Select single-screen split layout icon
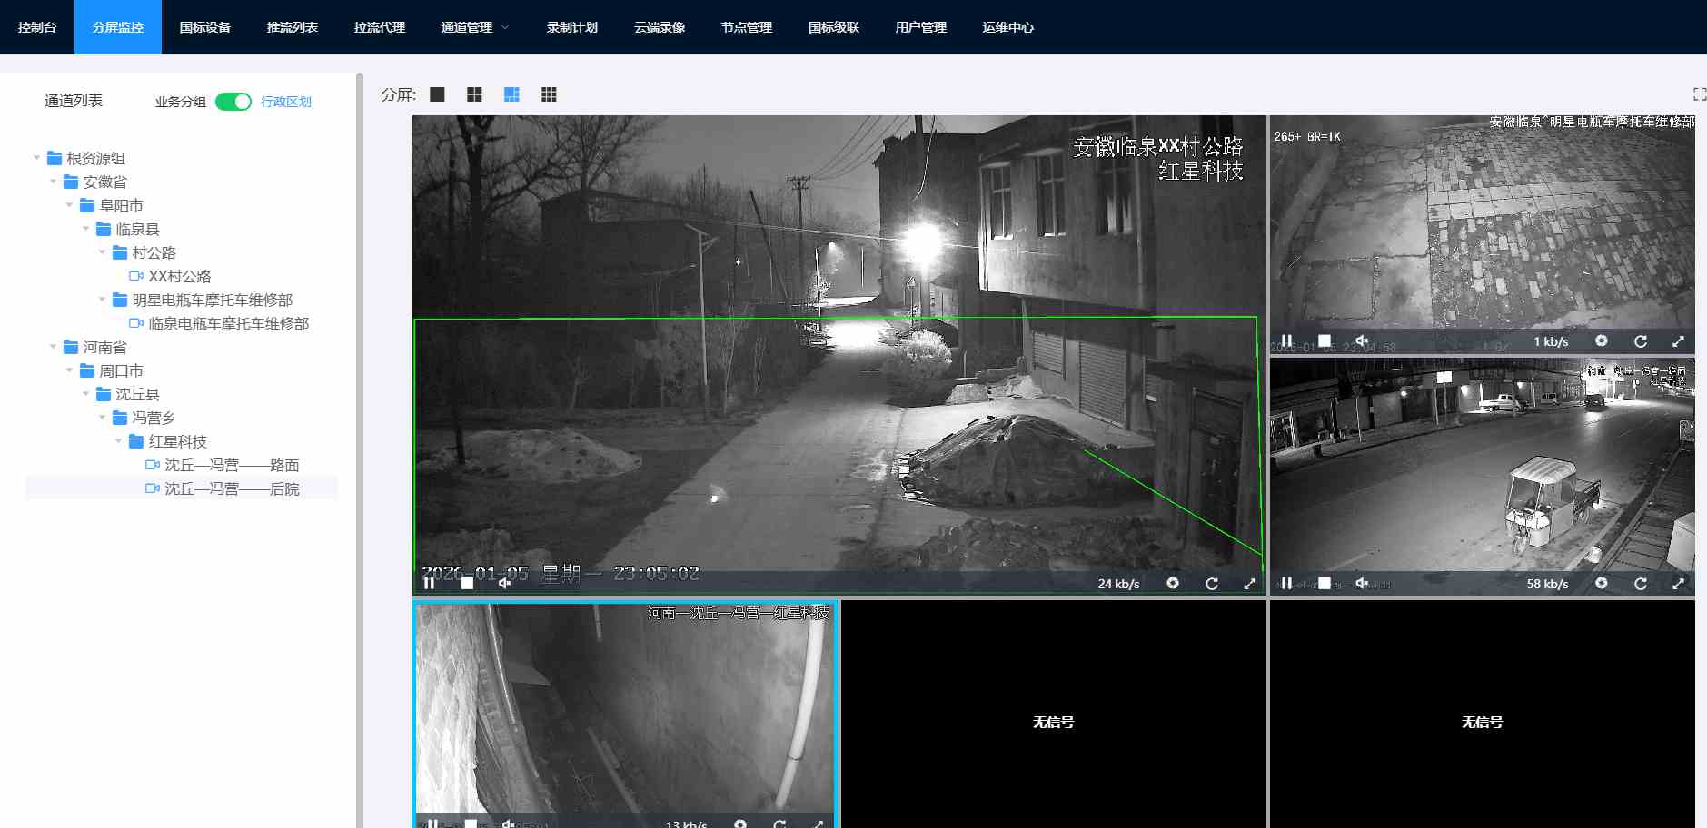Image resolution: width=1707 pixels, height=828 pixels. coord(437,94)
